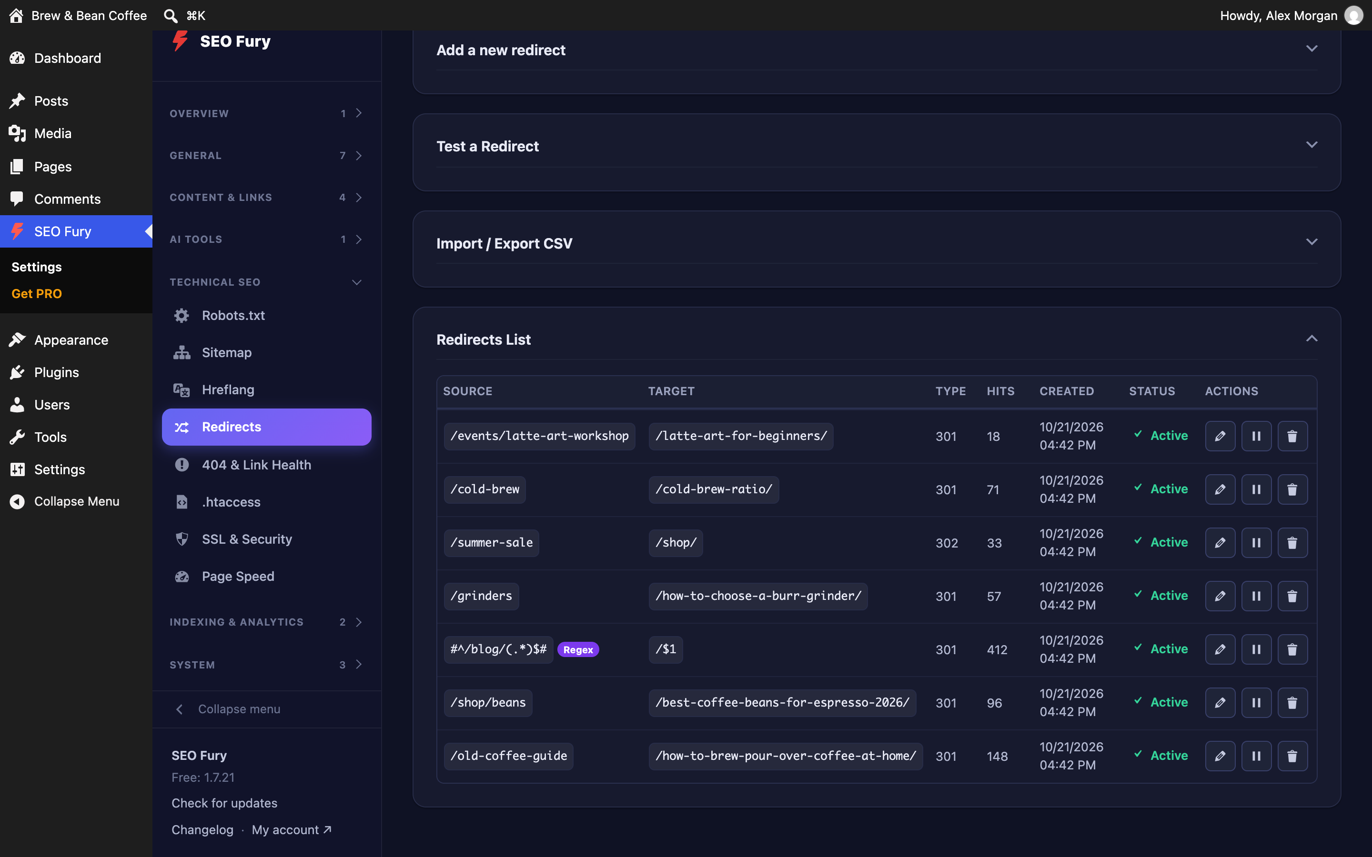
Task: Pause the /events/latte-art-workshop redirect
Action: click(x=1256, y=437)
